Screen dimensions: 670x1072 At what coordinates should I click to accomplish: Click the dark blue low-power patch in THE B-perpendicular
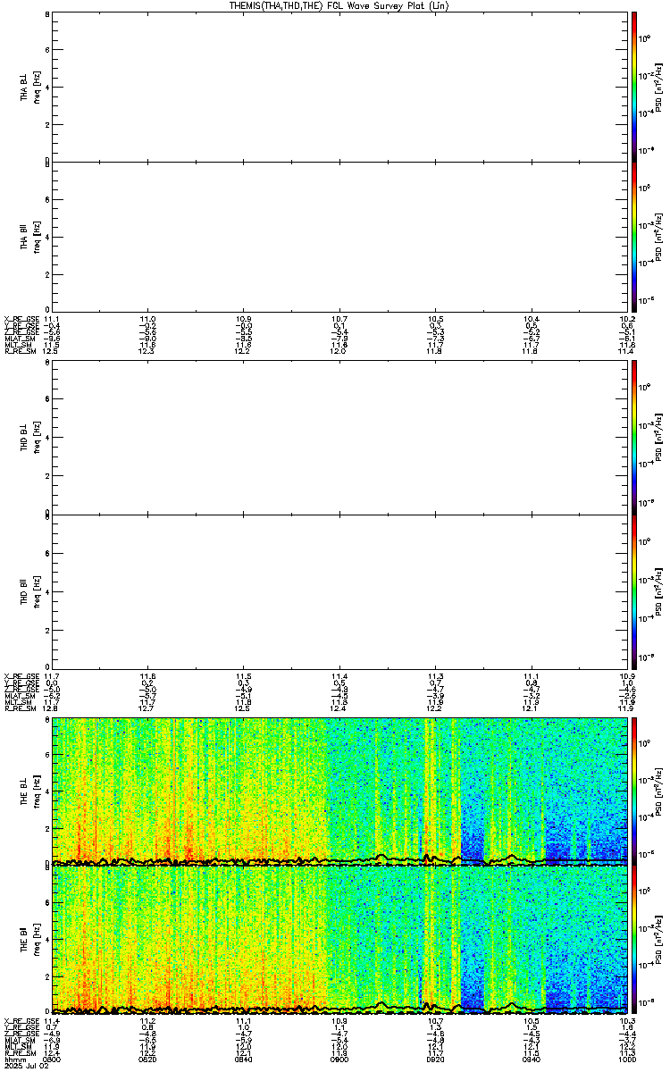pos(473,843)
